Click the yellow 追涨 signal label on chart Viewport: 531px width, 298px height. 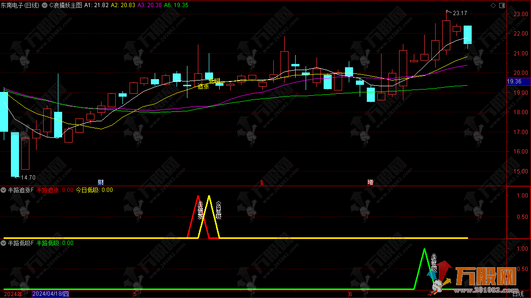[203, 87]
